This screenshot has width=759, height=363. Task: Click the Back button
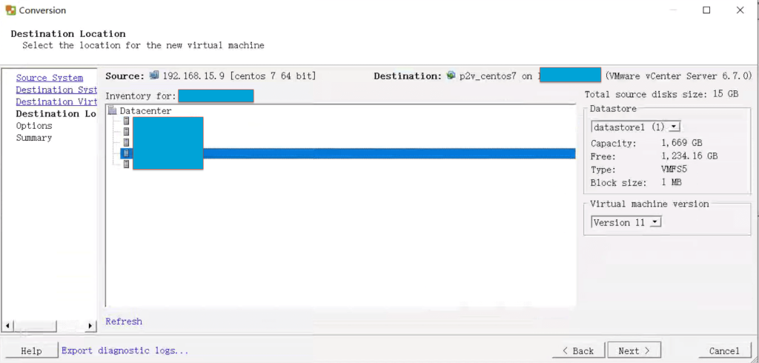578,351
